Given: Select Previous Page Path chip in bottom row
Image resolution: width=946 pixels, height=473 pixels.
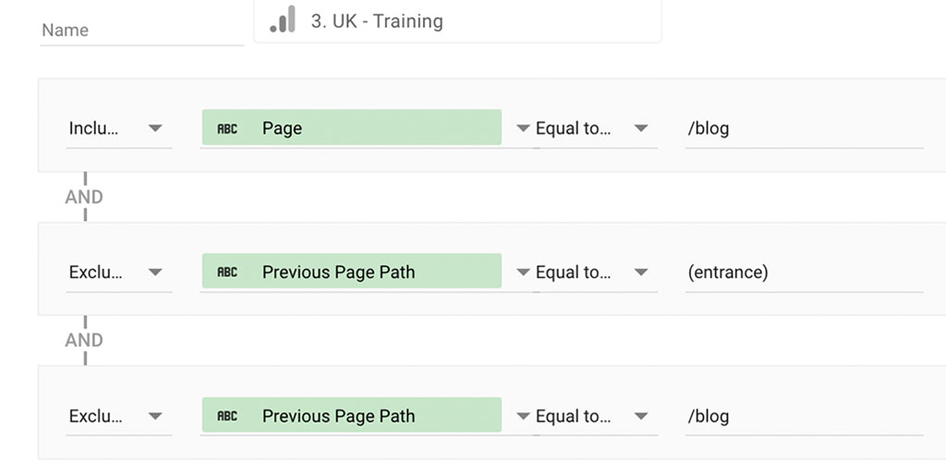Looking at the screenshot, I should click(351, 417).
